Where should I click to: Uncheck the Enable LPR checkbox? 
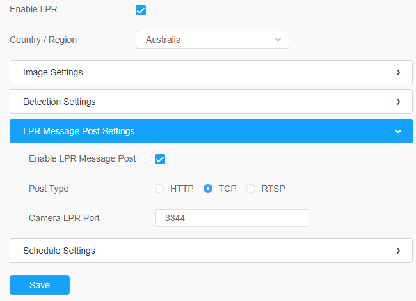(x=141, y=10)
